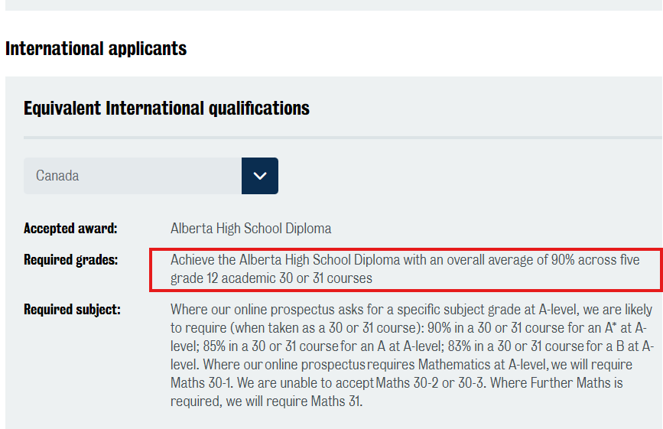Image resolution: width=663 pixels, height=429 pixels.
Task: Open the Canada country selector field
Action: tap(151, 176)
